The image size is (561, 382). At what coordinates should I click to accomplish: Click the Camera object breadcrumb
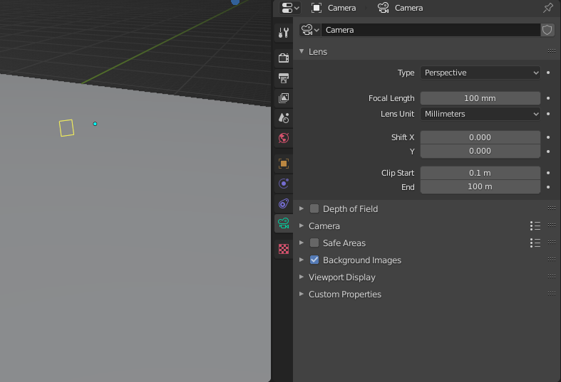coord(334,8)
